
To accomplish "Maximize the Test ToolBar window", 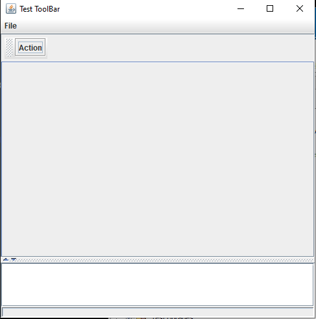I will (270, 8).
